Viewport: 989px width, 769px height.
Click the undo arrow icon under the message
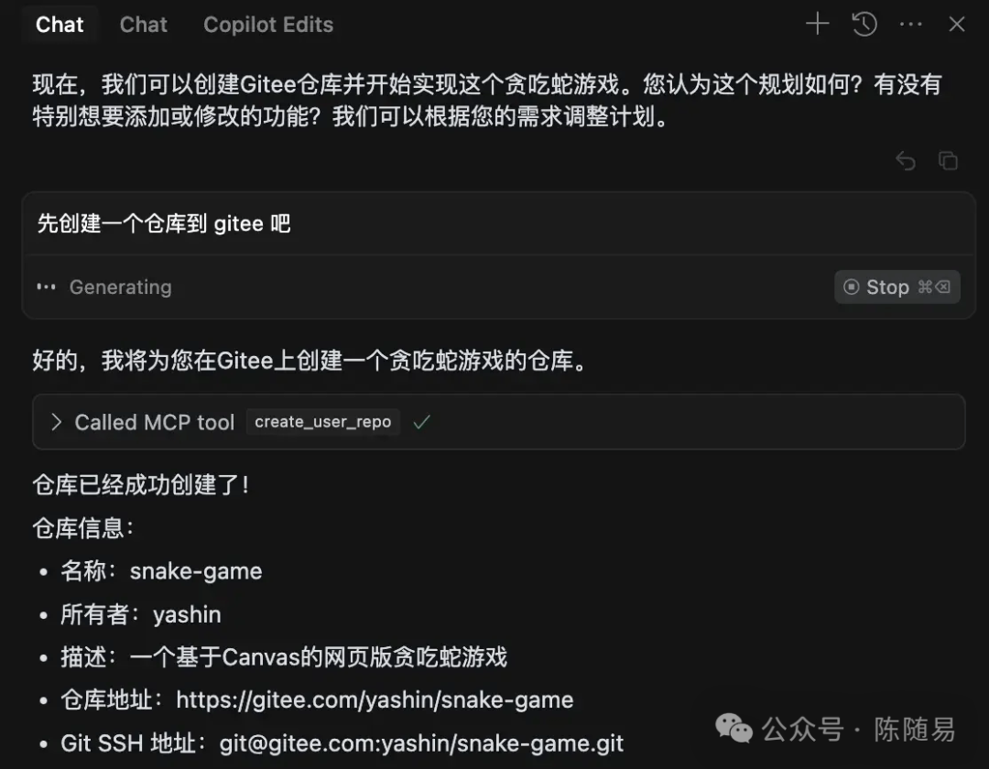(906, 161)
